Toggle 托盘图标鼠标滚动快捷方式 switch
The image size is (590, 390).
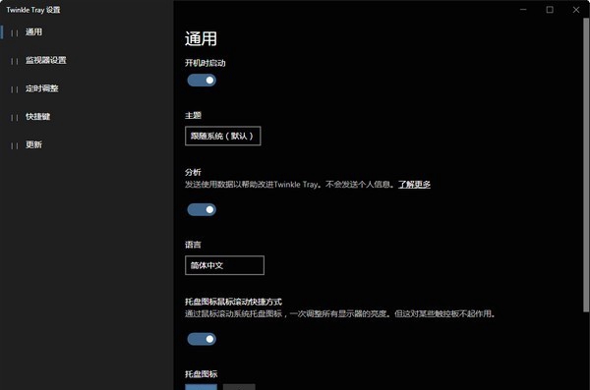pyautogui.click(x=202, y=339)
